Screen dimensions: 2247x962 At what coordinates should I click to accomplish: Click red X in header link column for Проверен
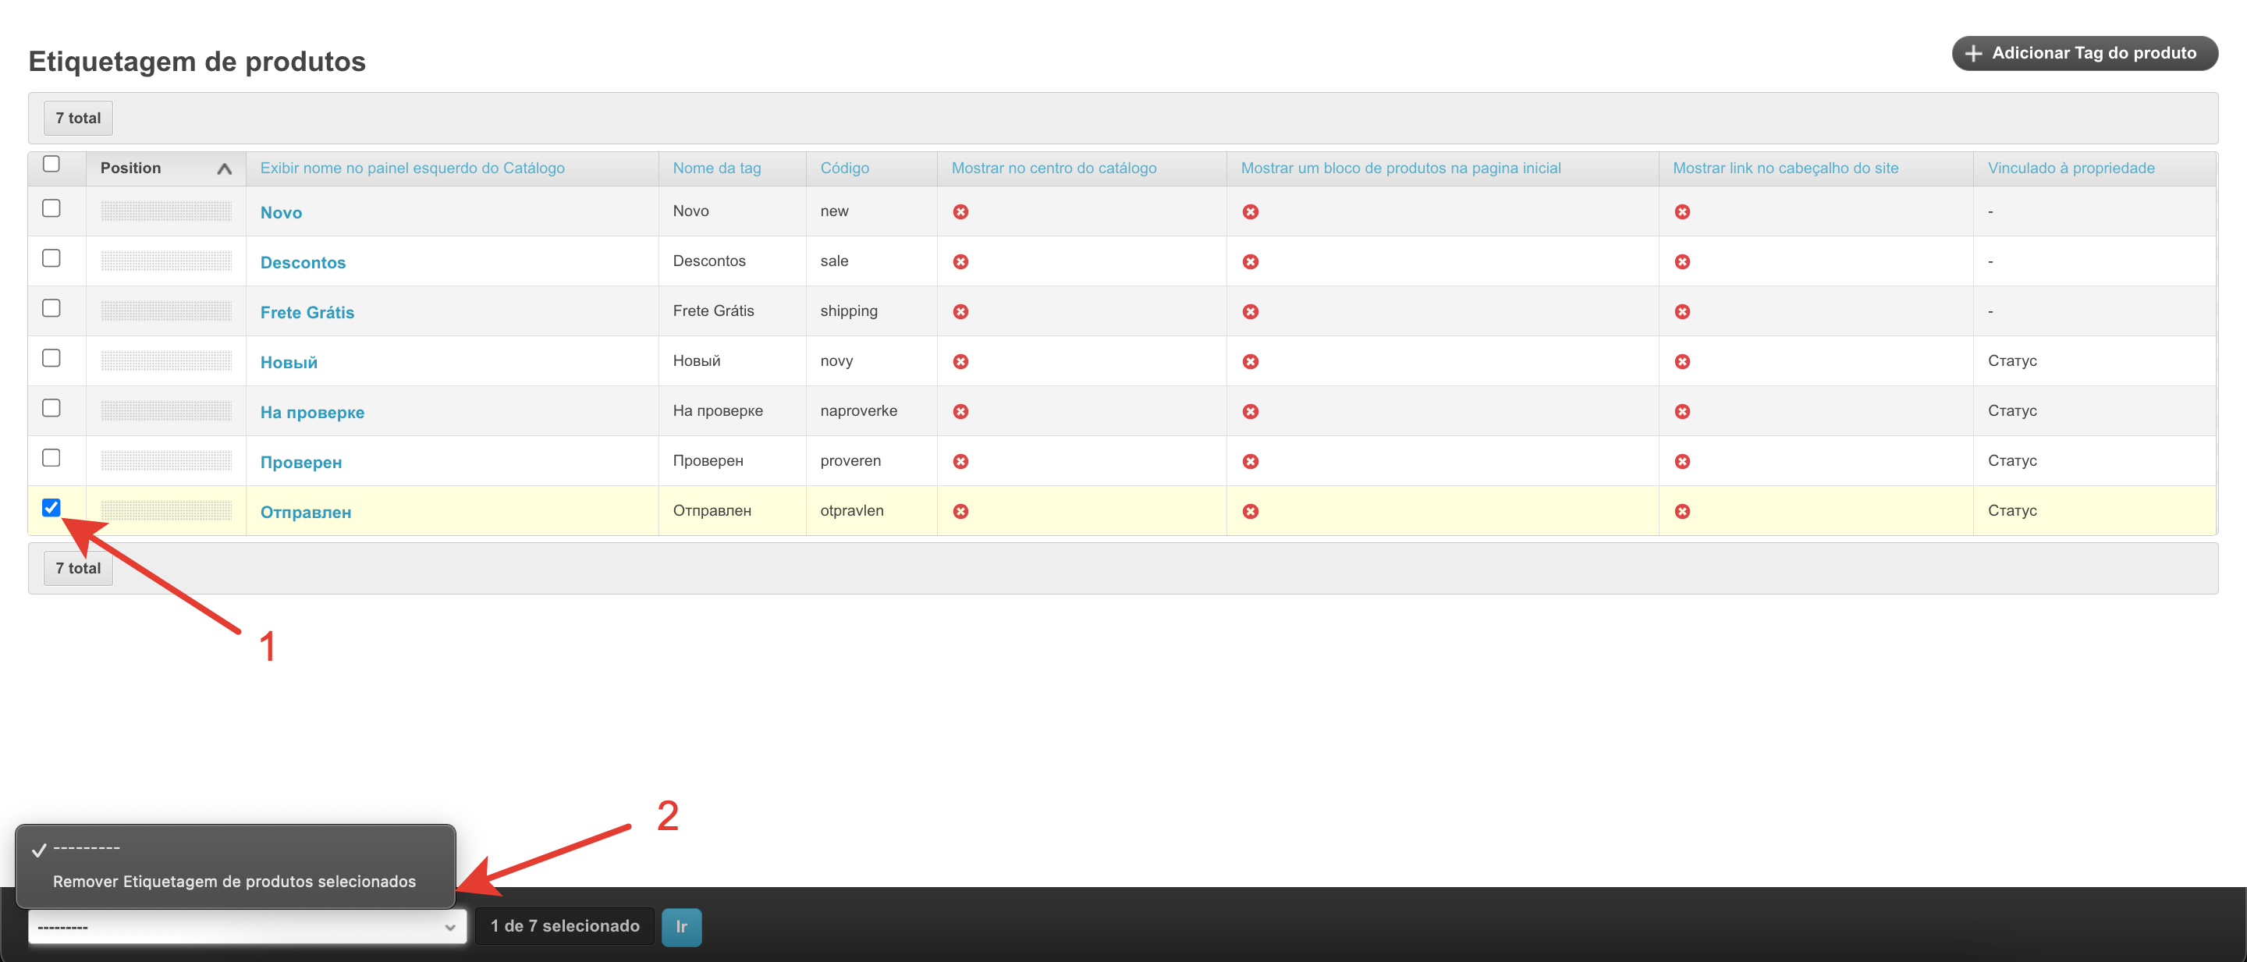pyautogui.click(x=1682, y=461)
